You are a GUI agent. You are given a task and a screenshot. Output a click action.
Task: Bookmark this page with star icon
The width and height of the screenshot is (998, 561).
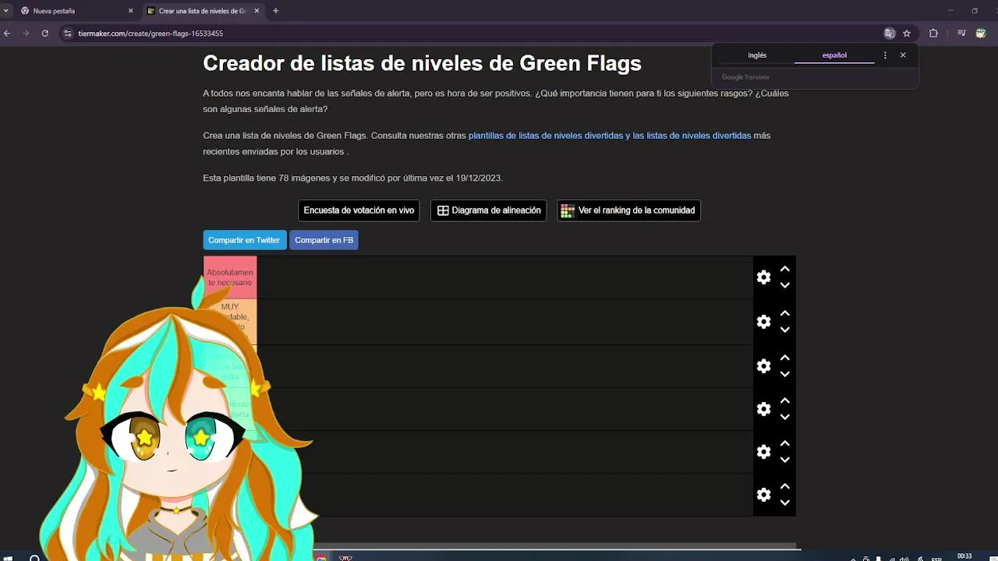pyautogui.click(x=907, y=34)
